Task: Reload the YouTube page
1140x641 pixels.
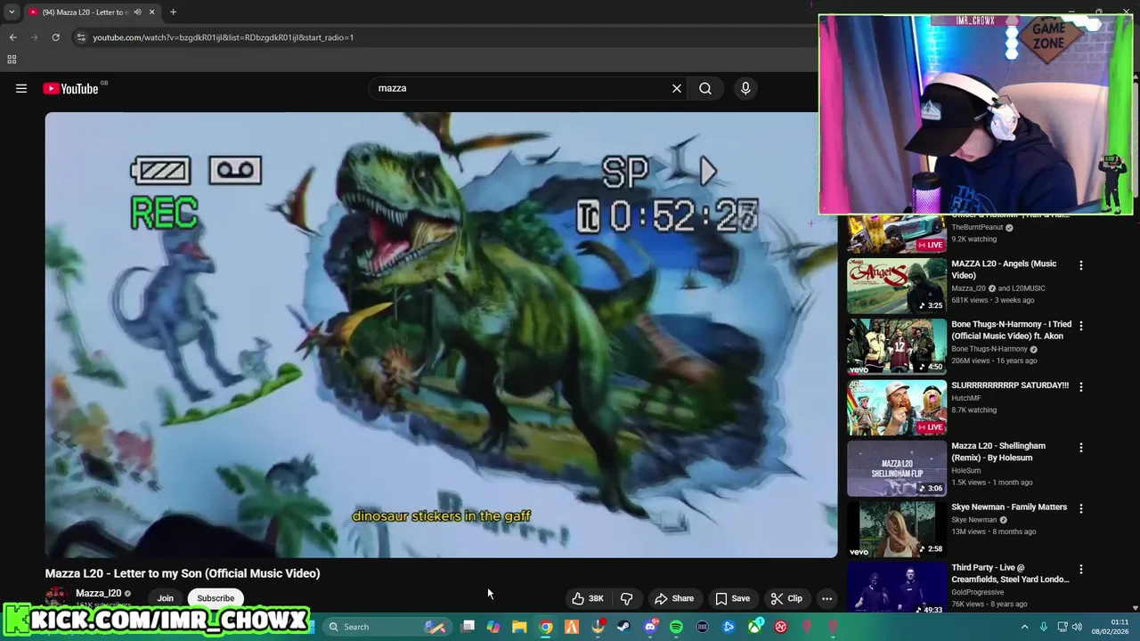Action: coord(55,37)
